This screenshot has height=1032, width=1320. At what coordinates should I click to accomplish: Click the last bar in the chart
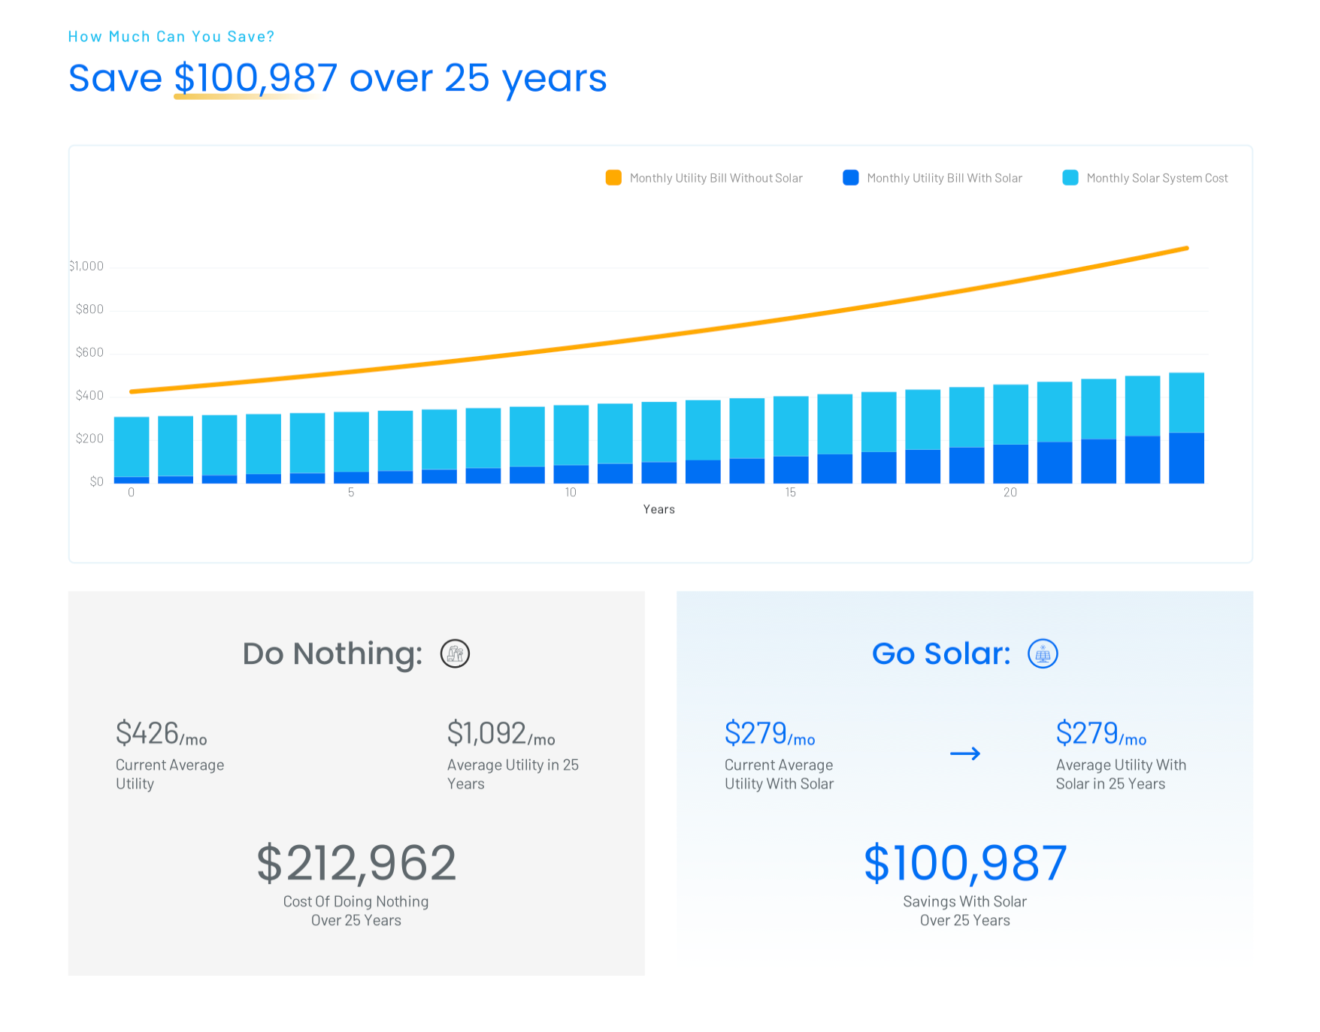1186,428
